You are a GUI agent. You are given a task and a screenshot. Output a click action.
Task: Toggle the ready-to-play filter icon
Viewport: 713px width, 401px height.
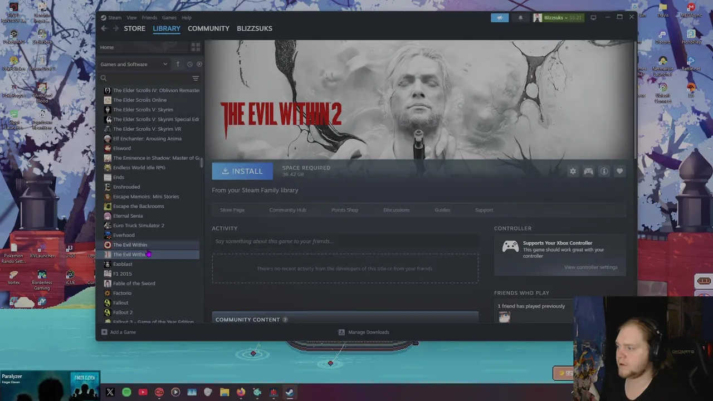point(199,64)
